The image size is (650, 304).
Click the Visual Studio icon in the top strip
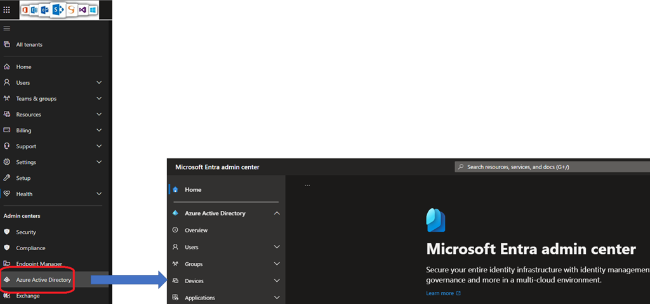(x=83, y=9)
